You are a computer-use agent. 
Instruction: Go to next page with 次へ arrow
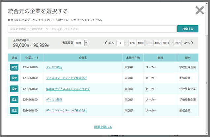189,43
